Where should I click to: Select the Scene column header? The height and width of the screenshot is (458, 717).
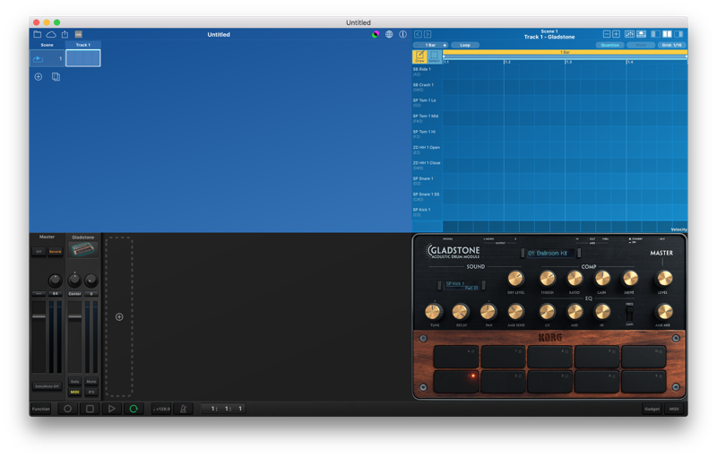[48, 45]
